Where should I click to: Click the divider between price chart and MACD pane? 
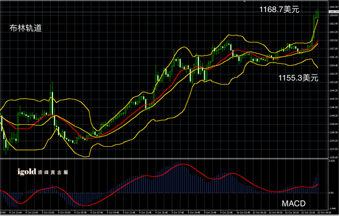(x=164, y=159)
